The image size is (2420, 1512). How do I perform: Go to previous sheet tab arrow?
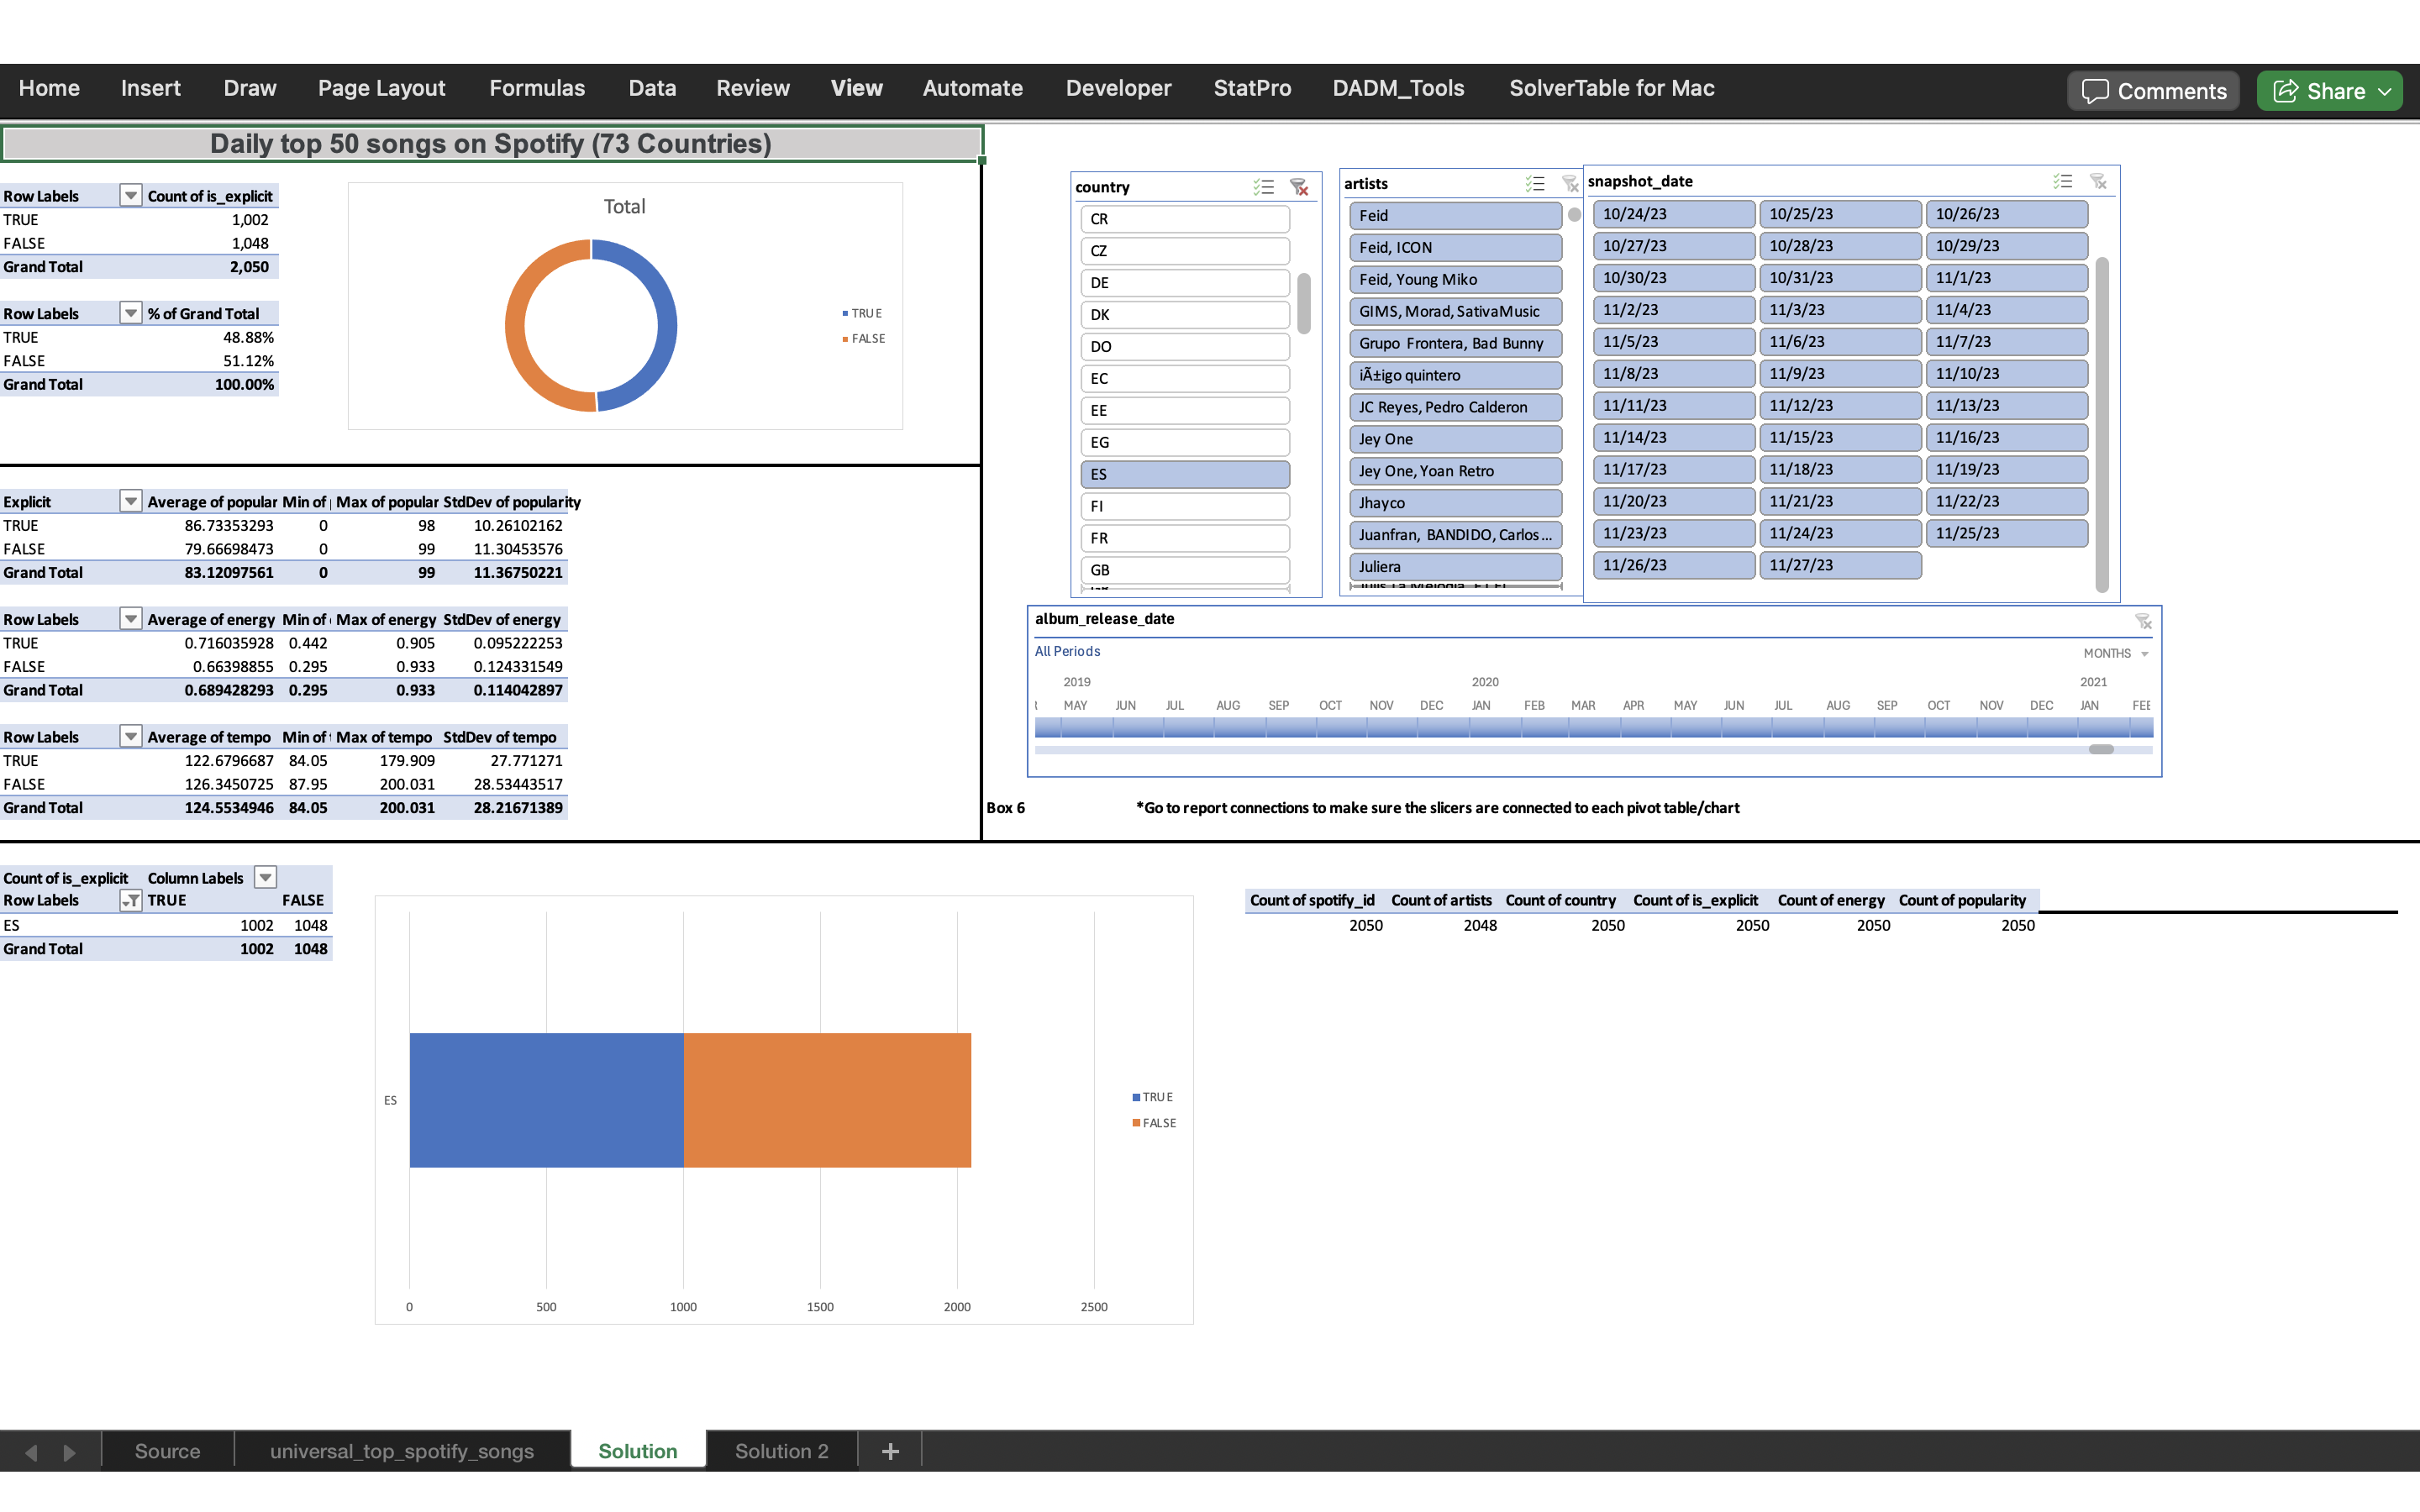point(31,1452)
